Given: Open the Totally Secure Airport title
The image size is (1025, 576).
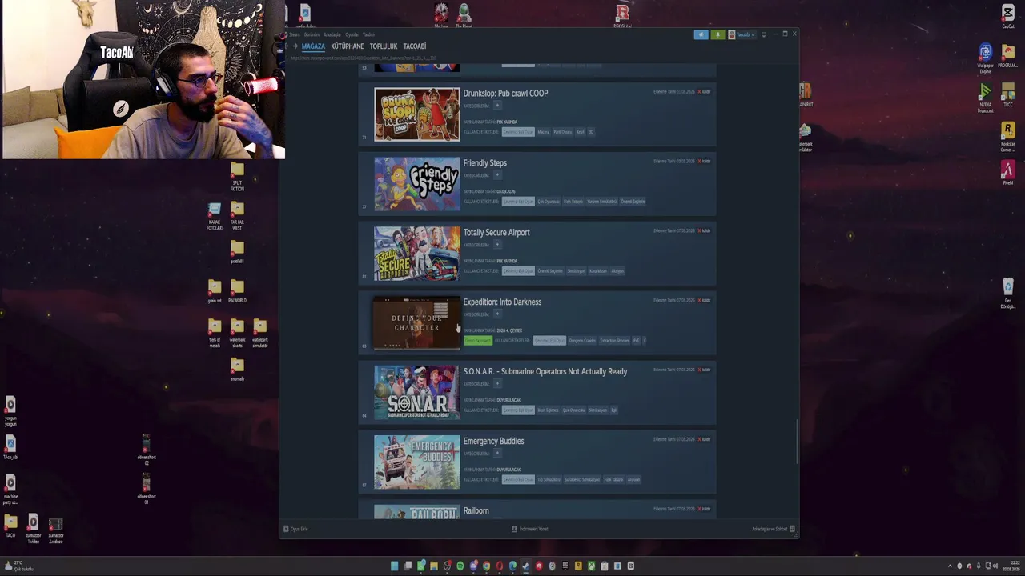Looking at the screenshot, I should point(496,232).
